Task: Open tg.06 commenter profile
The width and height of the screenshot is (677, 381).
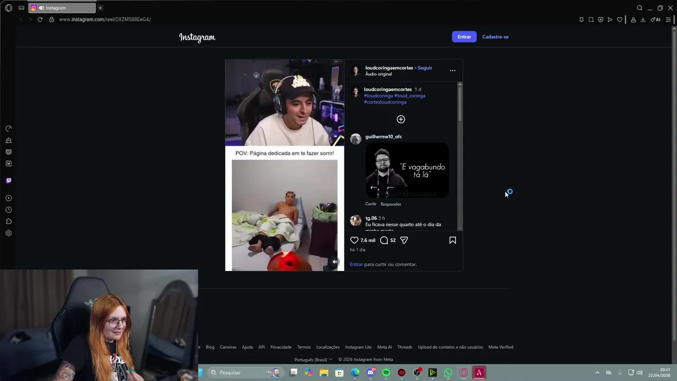Action: pos(371,218)
